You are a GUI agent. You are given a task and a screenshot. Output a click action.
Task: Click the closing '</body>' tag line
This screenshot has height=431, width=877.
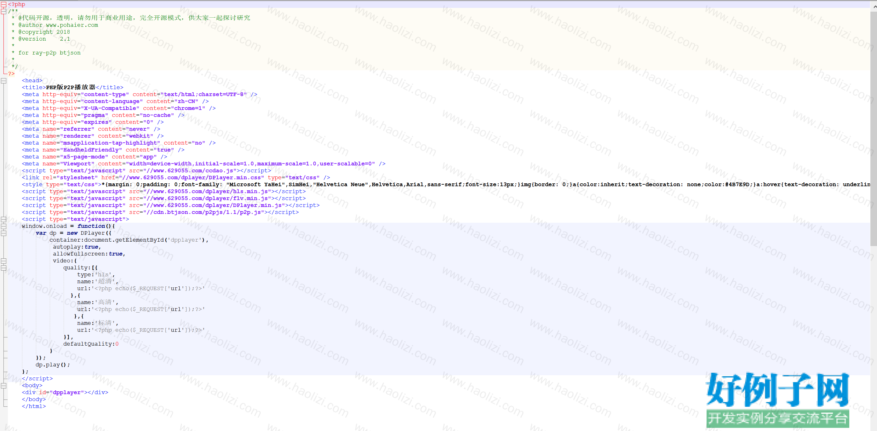pos(34,399)
